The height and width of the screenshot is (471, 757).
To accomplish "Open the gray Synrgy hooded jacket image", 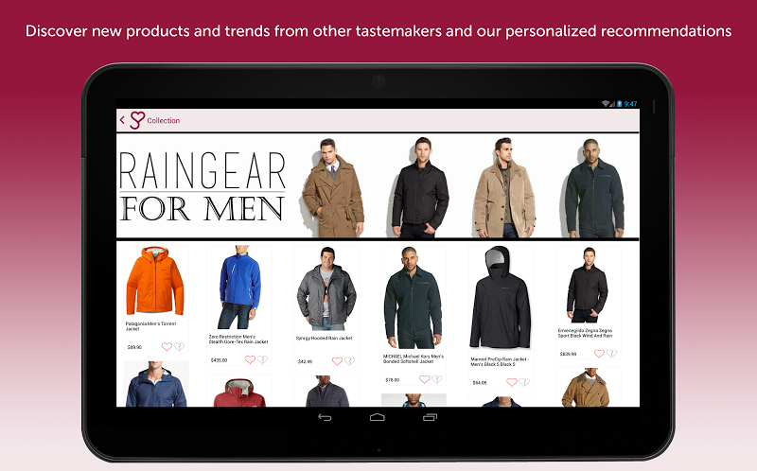I will (326, 288).
